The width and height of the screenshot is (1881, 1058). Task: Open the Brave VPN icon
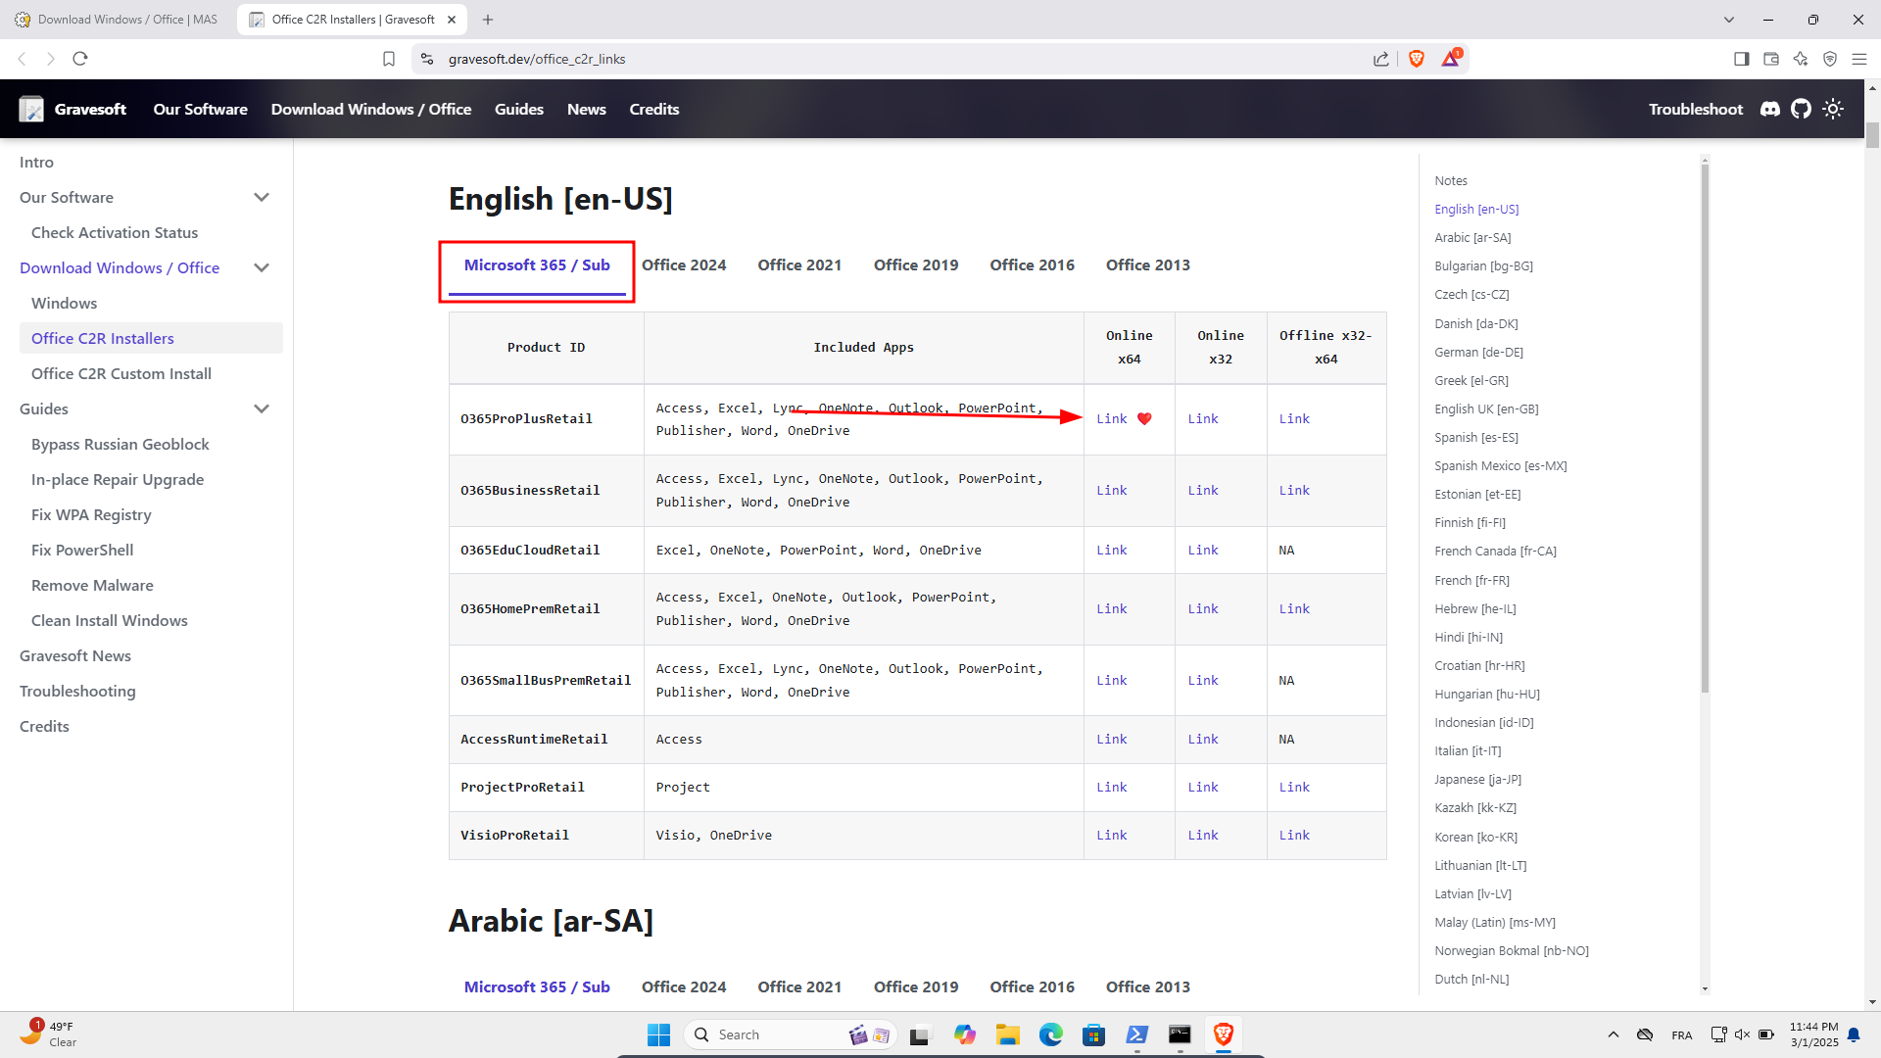(x=1830, y=59)
